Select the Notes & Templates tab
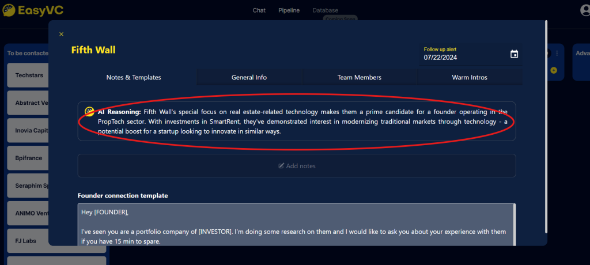 [134, 77]
